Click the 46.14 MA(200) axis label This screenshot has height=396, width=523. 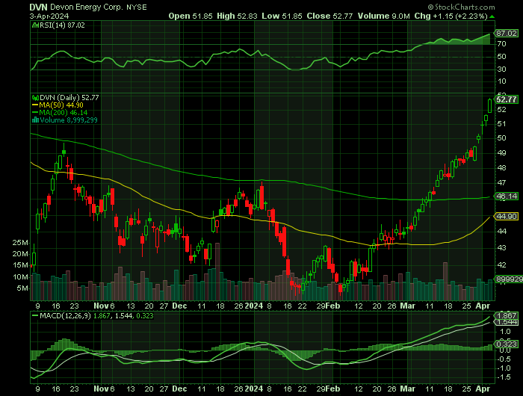click(507, 197)
